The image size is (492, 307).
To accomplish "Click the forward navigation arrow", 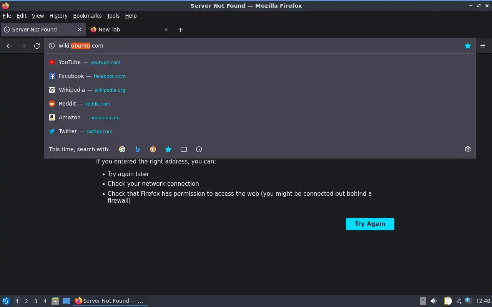I will 23,46.
